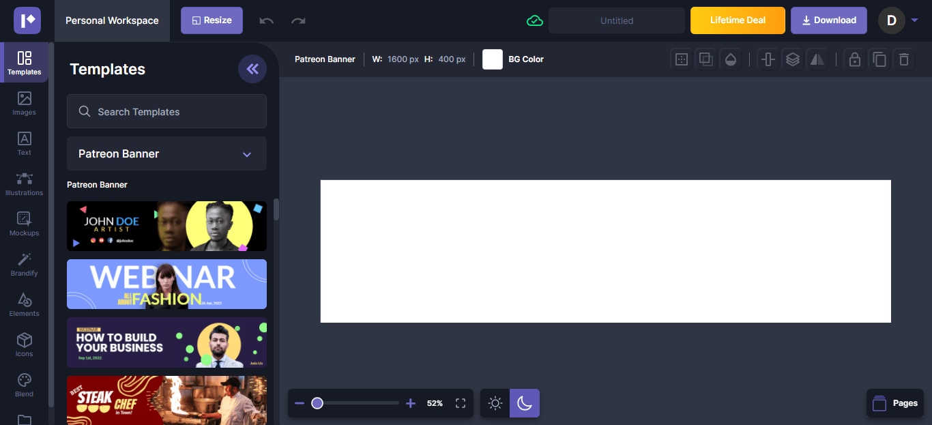This screenshot has height=425, width=932.
Task: Open the Illustrations panel
Action: point(24,184)
